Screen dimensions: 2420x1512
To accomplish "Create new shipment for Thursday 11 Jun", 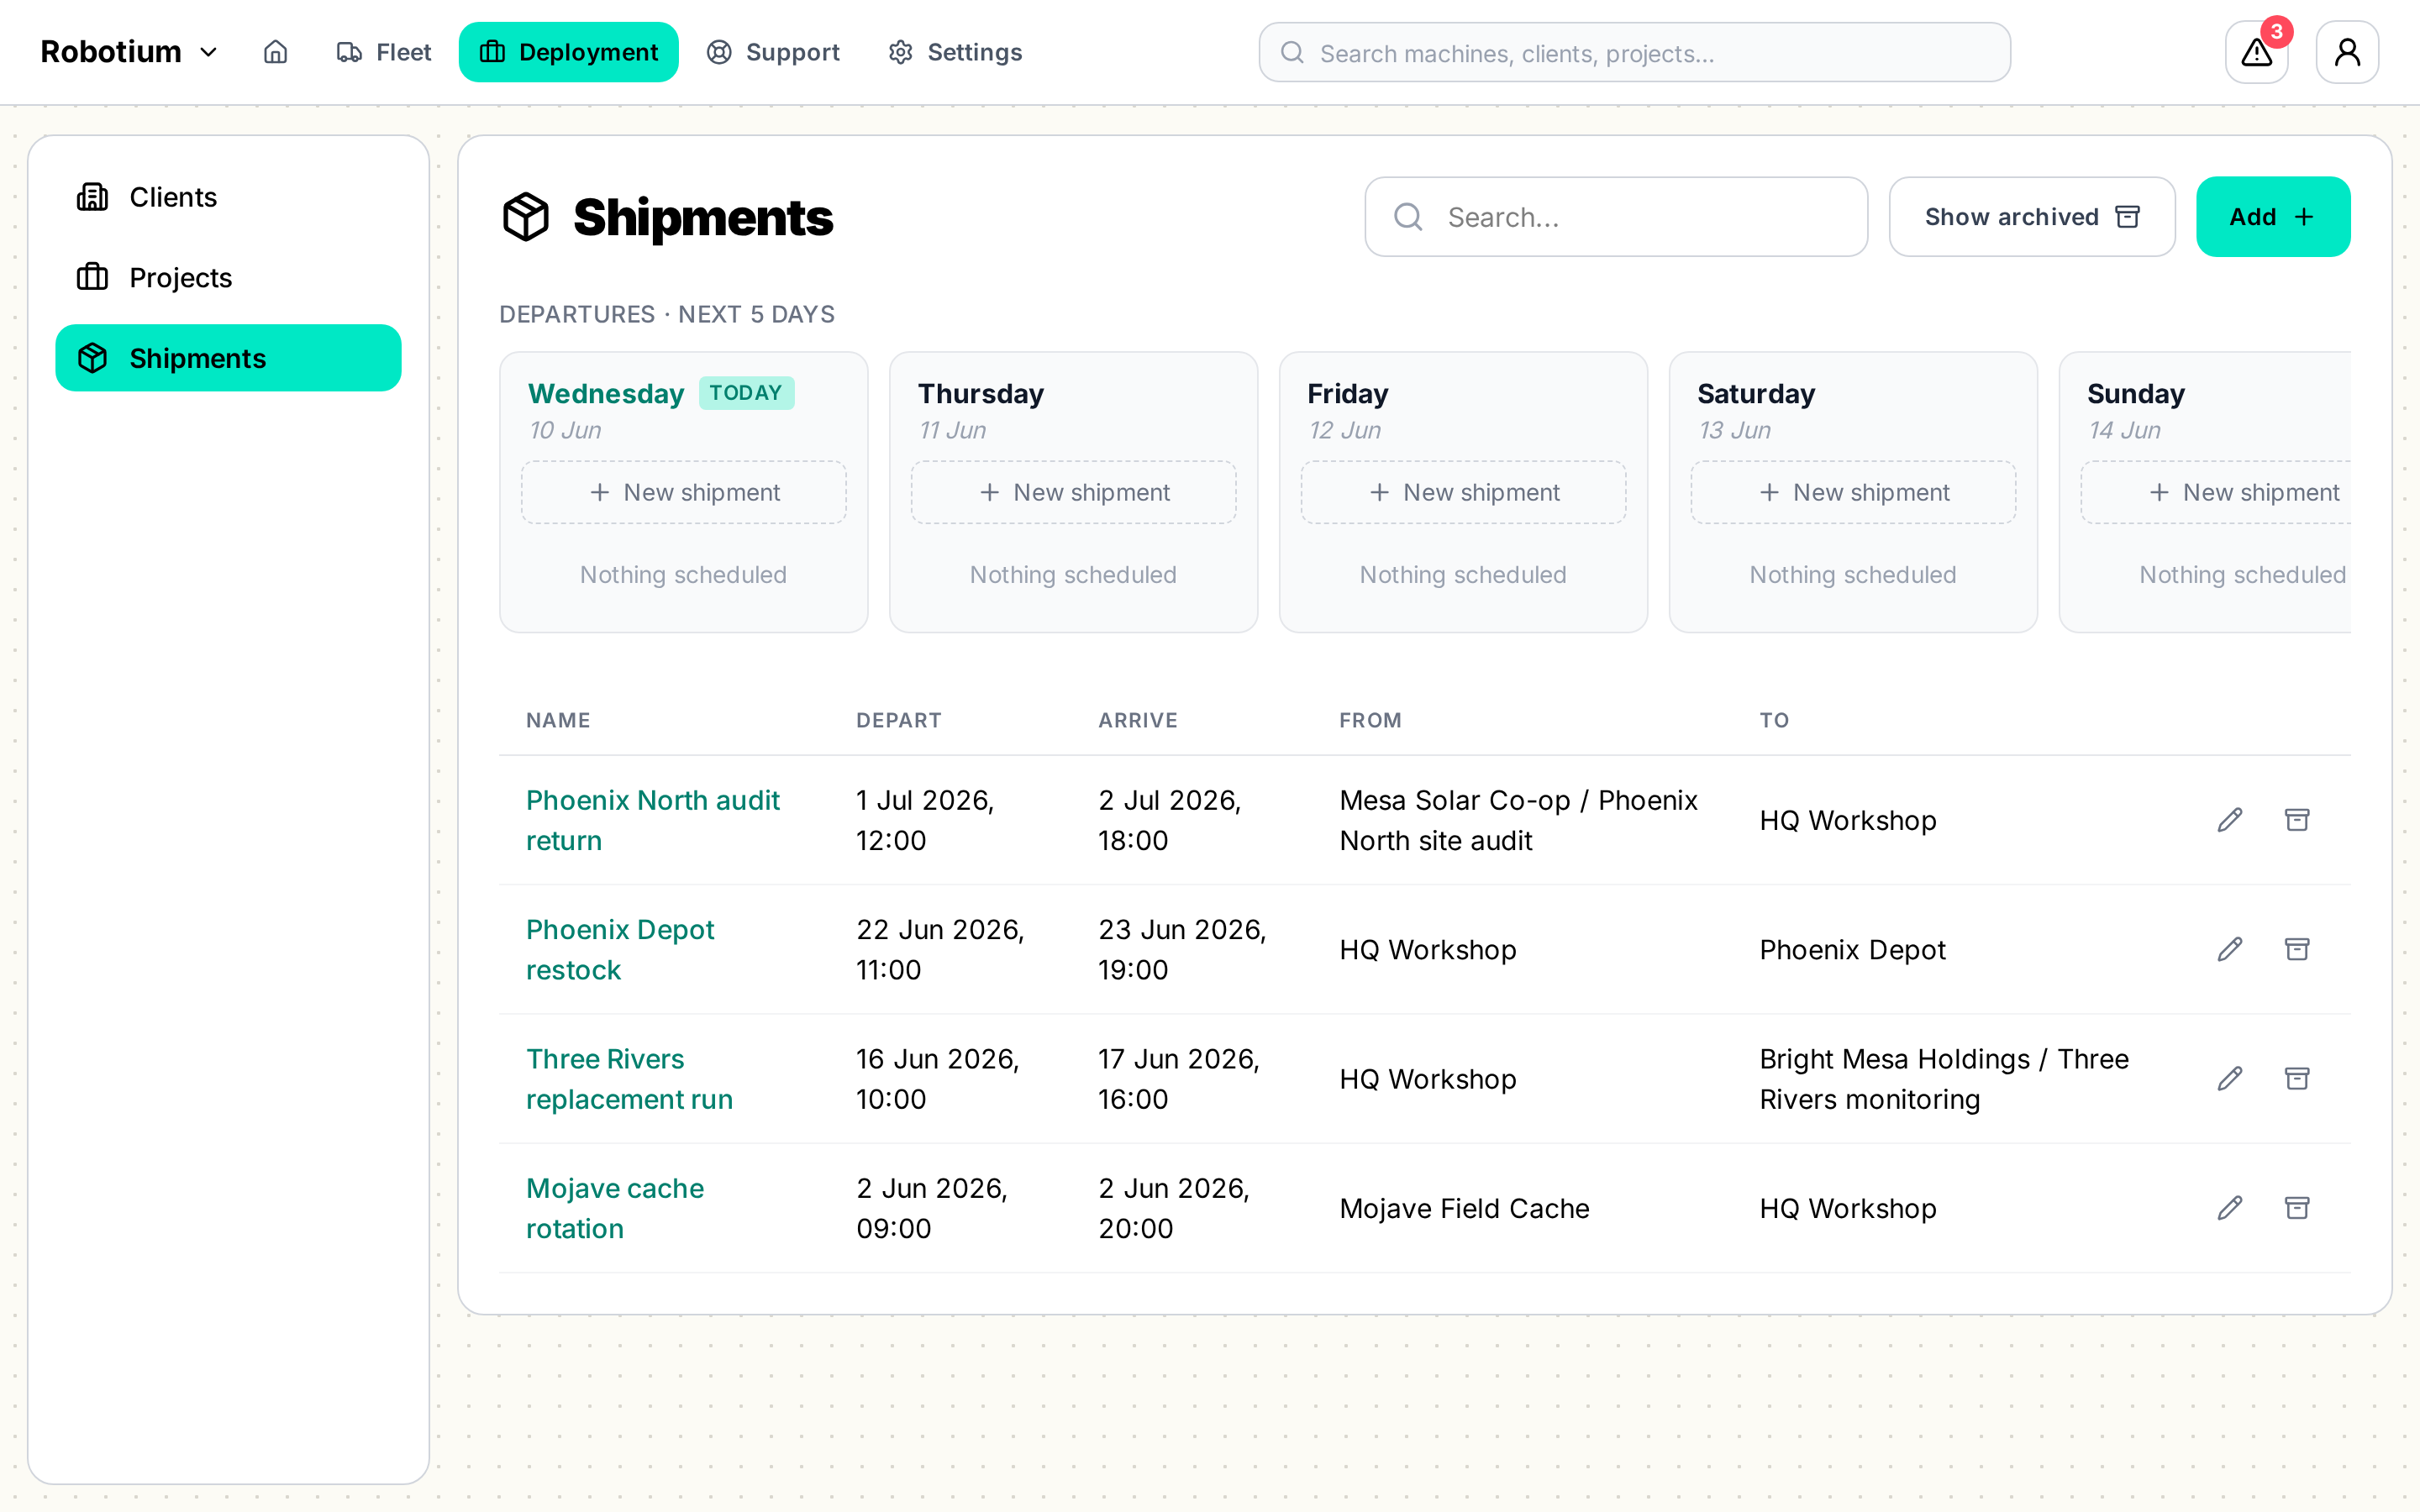I will click(1074, 492).
